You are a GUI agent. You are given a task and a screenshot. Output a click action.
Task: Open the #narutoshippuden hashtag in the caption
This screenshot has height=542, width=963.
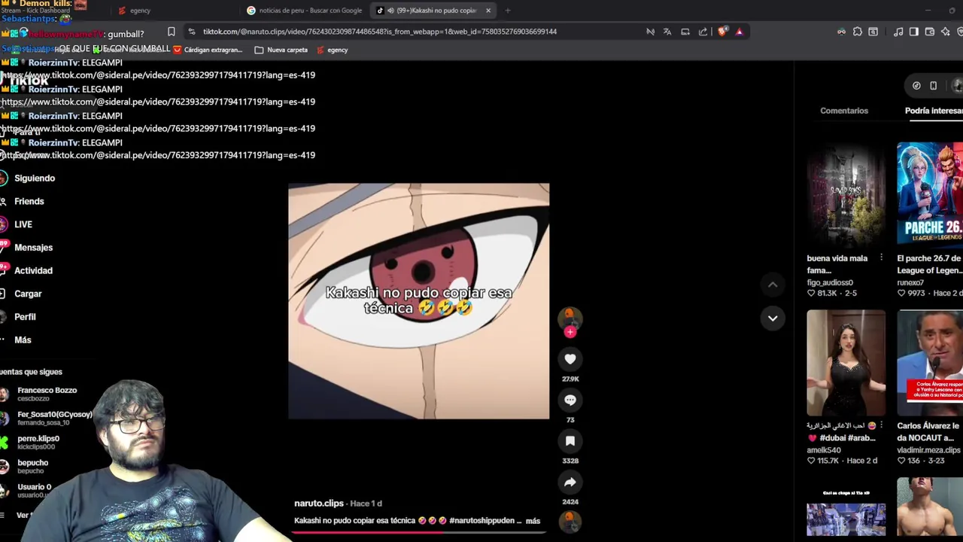(481, 521)
